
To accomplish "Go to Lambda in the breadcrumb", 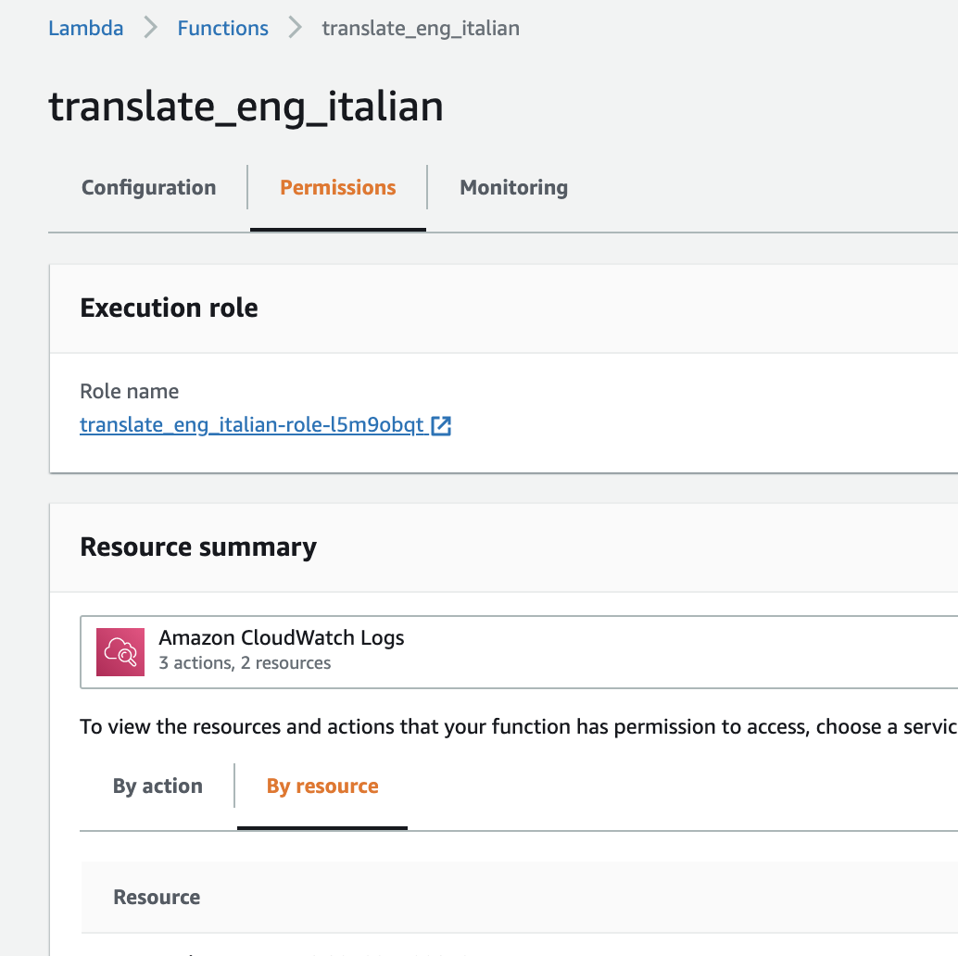I will point(85,28).
